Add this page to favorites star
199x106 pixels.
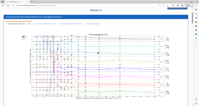[168, 5]
